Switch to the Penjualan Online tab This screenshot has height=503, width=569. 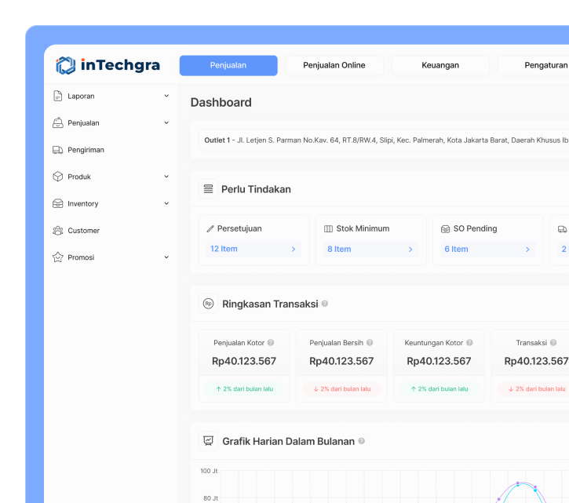pos(334,65)
